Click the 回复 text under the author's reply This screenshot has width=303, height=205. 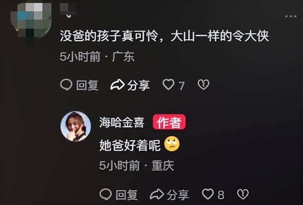coord(127,195)
